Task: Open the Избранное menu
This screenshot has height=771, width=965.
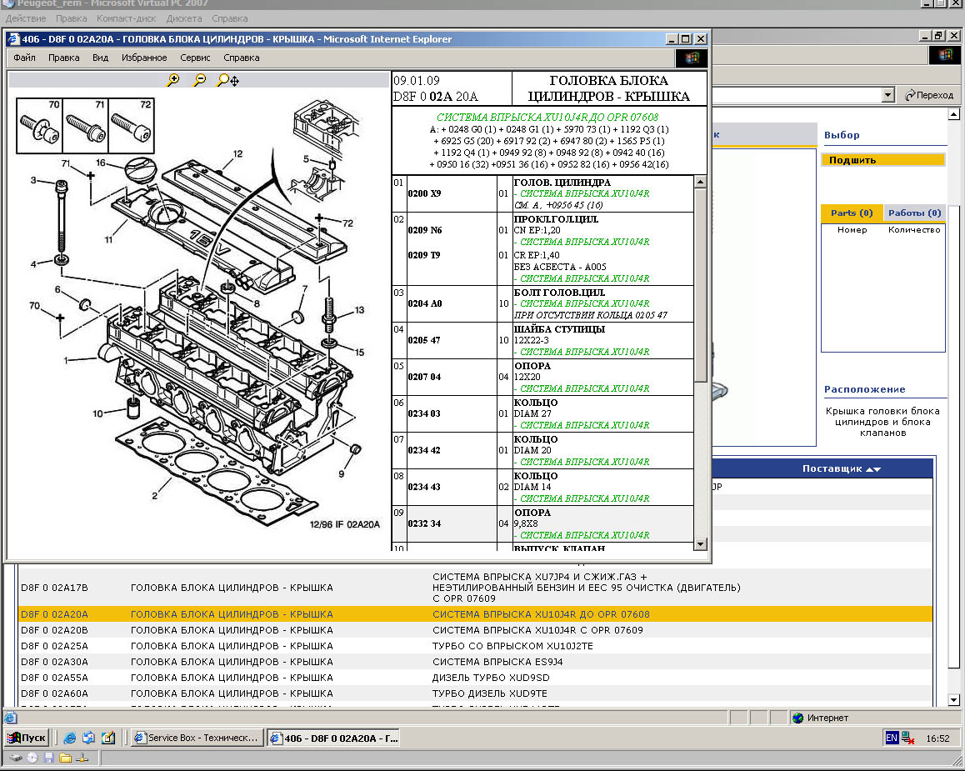Action: click(x=144, y=58)
